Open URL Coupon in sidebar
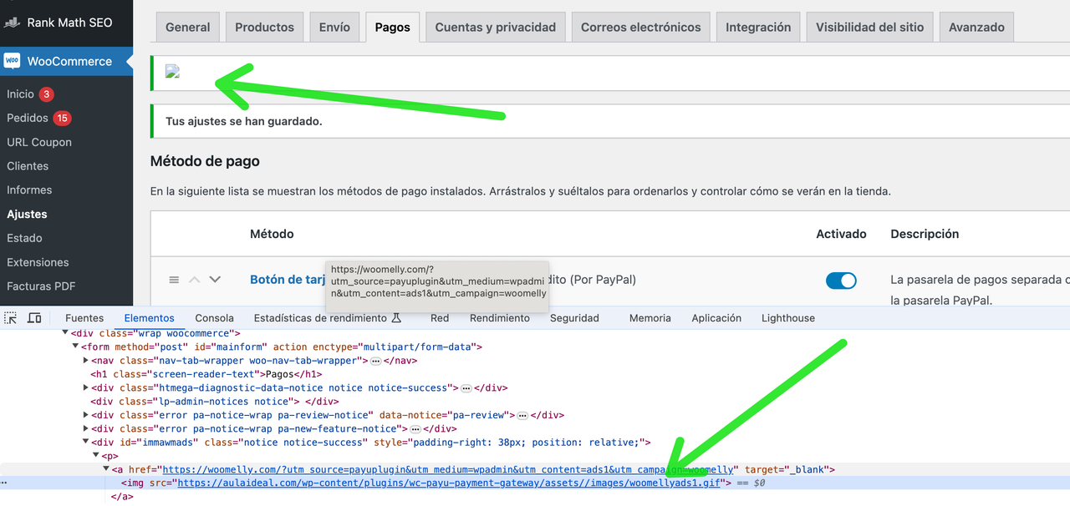Screen dimensions: 1070x506 [x=39, y=142]
